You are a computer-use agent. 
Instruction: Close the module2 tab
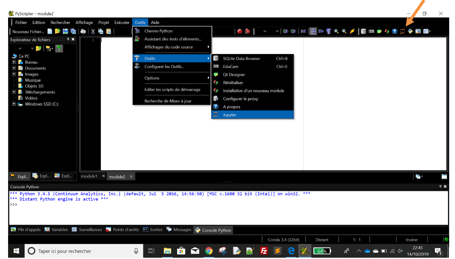[x=131, y=177]
